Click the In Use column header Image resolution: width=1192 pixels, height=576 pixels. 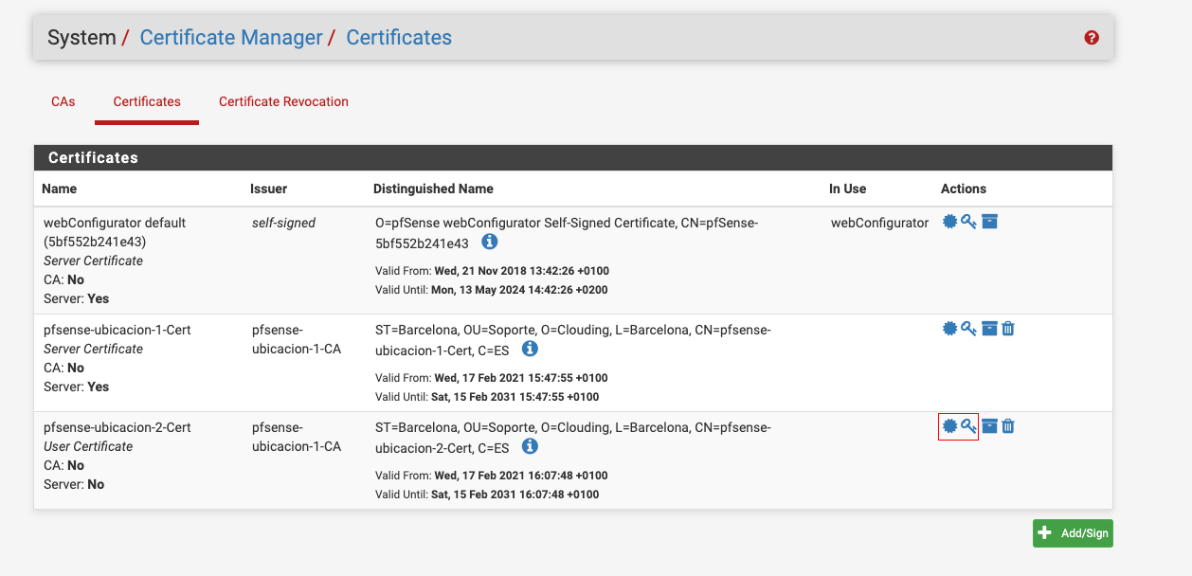point(848,189)
